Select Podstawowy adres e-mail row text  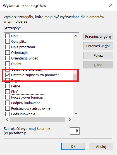point(32,109)
